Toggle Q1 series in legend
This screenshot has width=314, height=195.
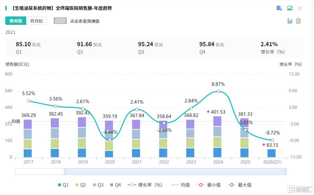point(63,185)
